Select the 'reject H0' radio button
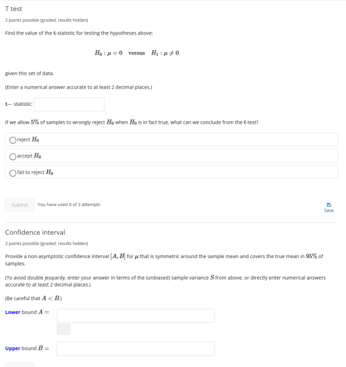The width and height of the screenshot is (346, 367). pyautogui.click(x=13, y=140)
